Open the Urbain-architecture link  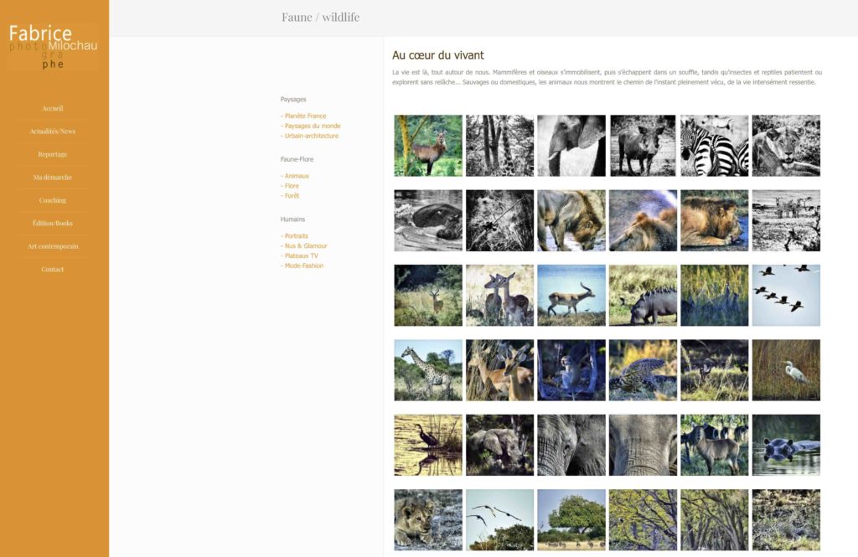coord(310,136)
